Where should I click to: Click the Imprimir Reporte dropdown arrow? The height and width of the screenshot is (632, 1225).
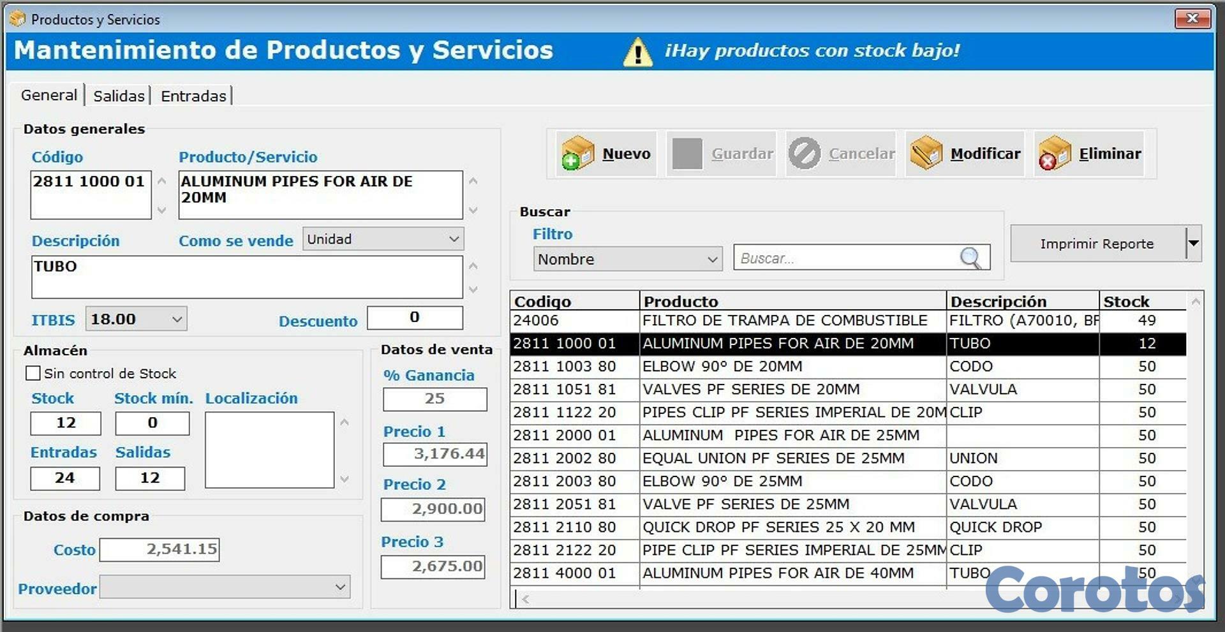click(x=1194, y=243)
